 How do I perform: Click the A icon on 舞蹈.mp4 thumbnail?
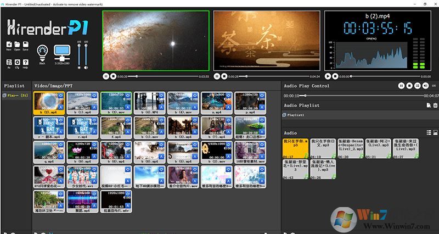(x=94, y=205)
